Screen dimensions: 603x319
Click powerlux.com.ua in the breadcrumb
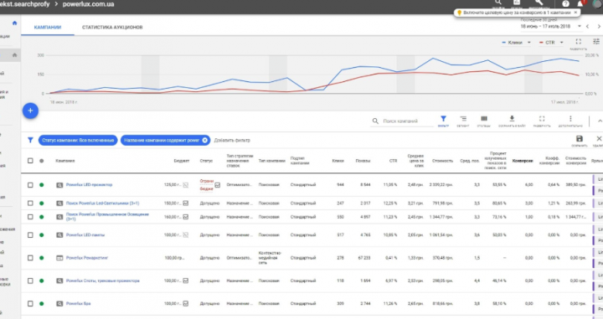89,4
